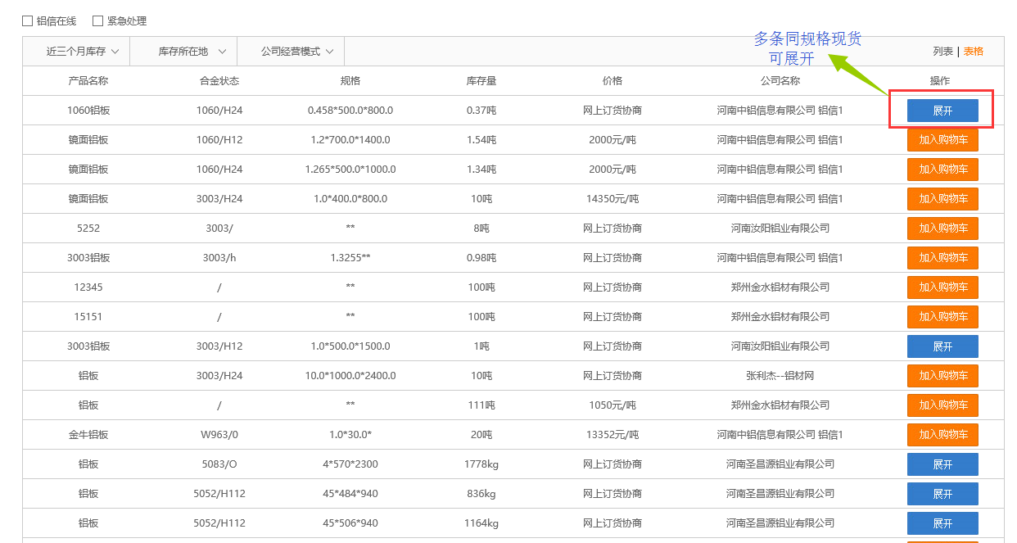Add the 1060/H12 镜面铝板 to cart
The height and width of the screenshot is (543, 1017).
942,140
